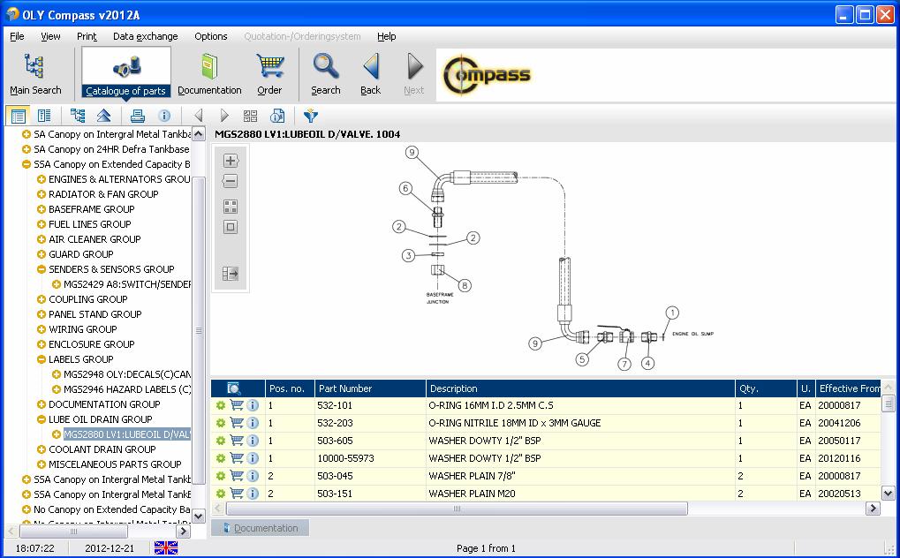This screenshot has width=900, height=558.
Task: Open the thumbnail overview icon
Action: pyautogui.click(x=250, y=116)
